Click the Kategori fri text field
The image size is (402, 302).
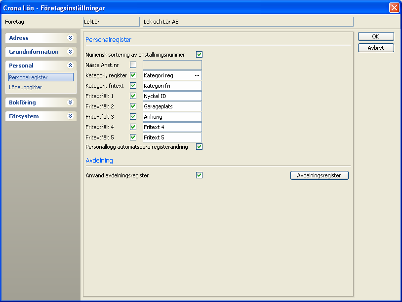point(172,86)
